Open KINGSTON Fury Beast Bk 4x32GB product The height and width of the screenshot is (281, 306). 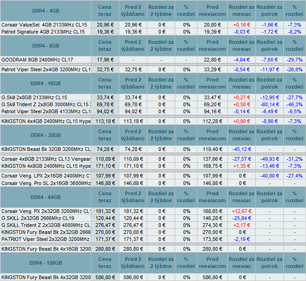[x=46, y=277]
